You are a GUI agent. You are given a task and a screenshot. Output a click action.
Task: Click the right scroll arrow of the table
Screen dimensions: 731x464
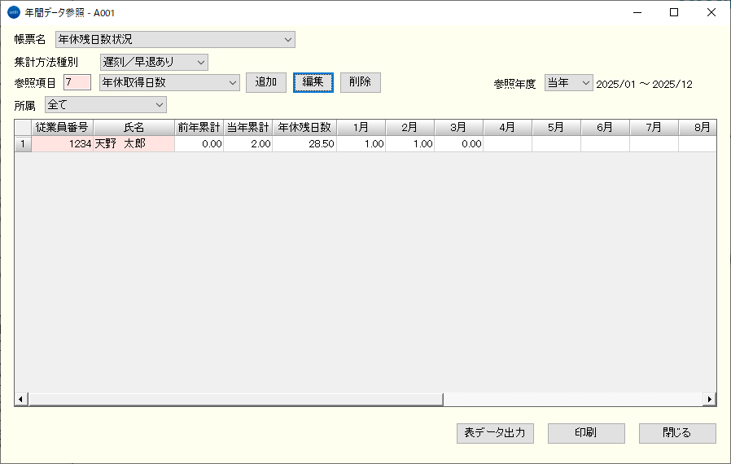(x=710, y=399)
